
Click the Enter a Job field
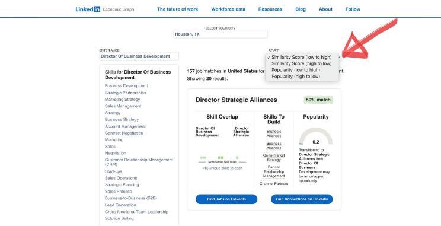coord(139,56)
